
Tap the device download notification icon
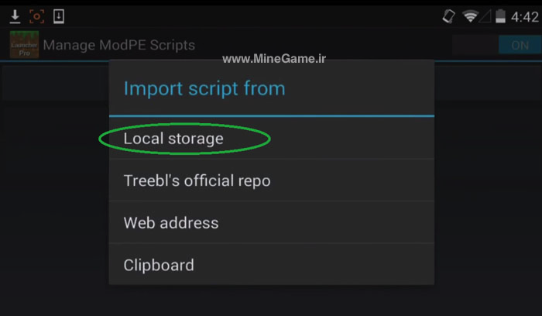click(x=59, y=16)
